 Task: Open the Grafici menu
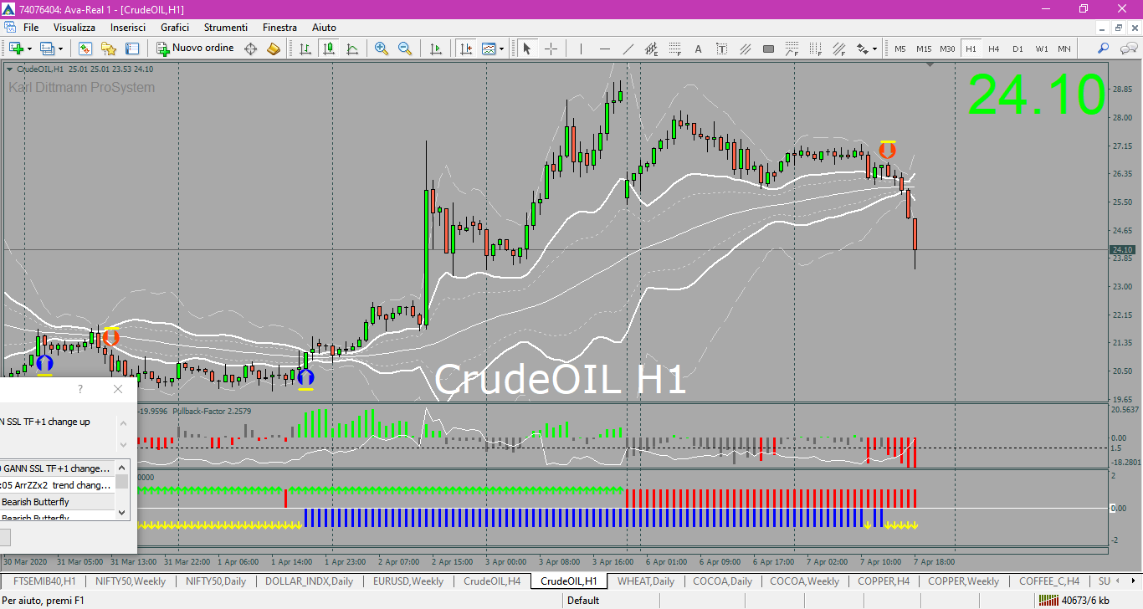[x=175, y=28]
